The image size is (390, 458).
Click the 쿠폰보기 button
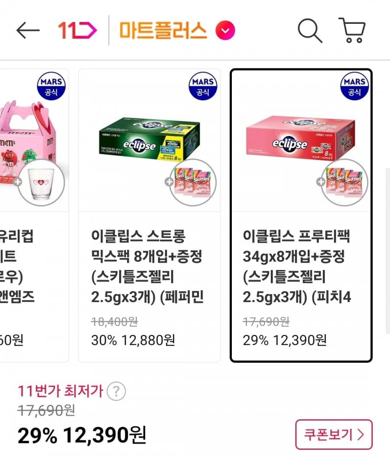334,434
